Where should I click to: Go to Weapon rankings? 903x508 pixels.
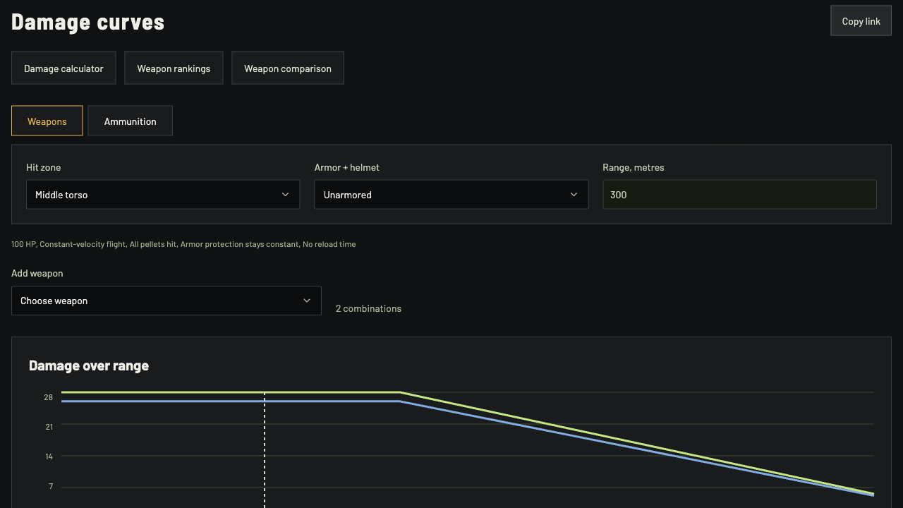pyautogui.click(x=174, y=68)
